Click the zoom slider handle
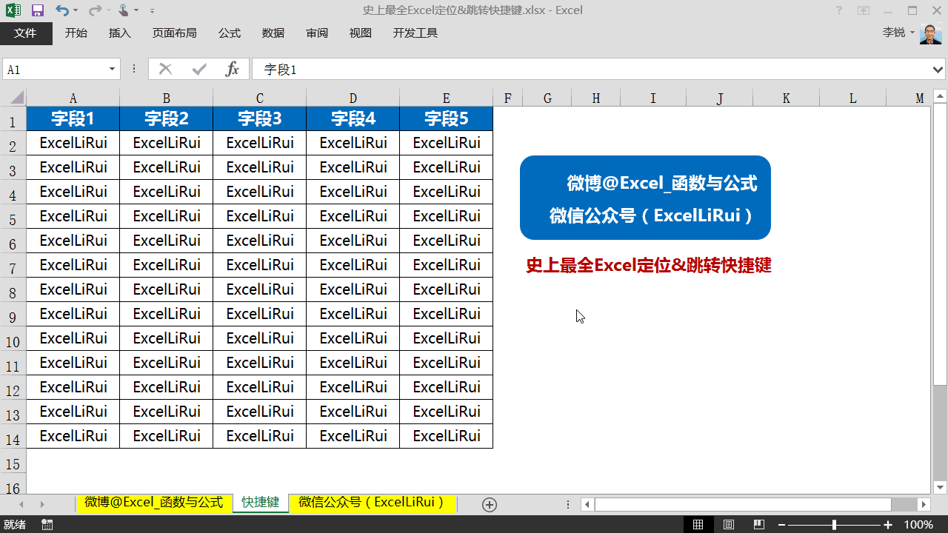This screenshot has width=948, height=533. coord(835,524)
